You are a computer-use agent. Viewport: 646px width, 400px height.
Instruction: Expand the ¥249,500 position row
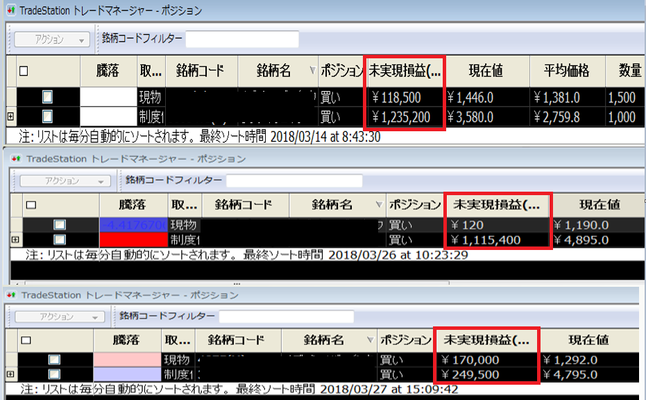pyautogui.click(x=10, y=374)
